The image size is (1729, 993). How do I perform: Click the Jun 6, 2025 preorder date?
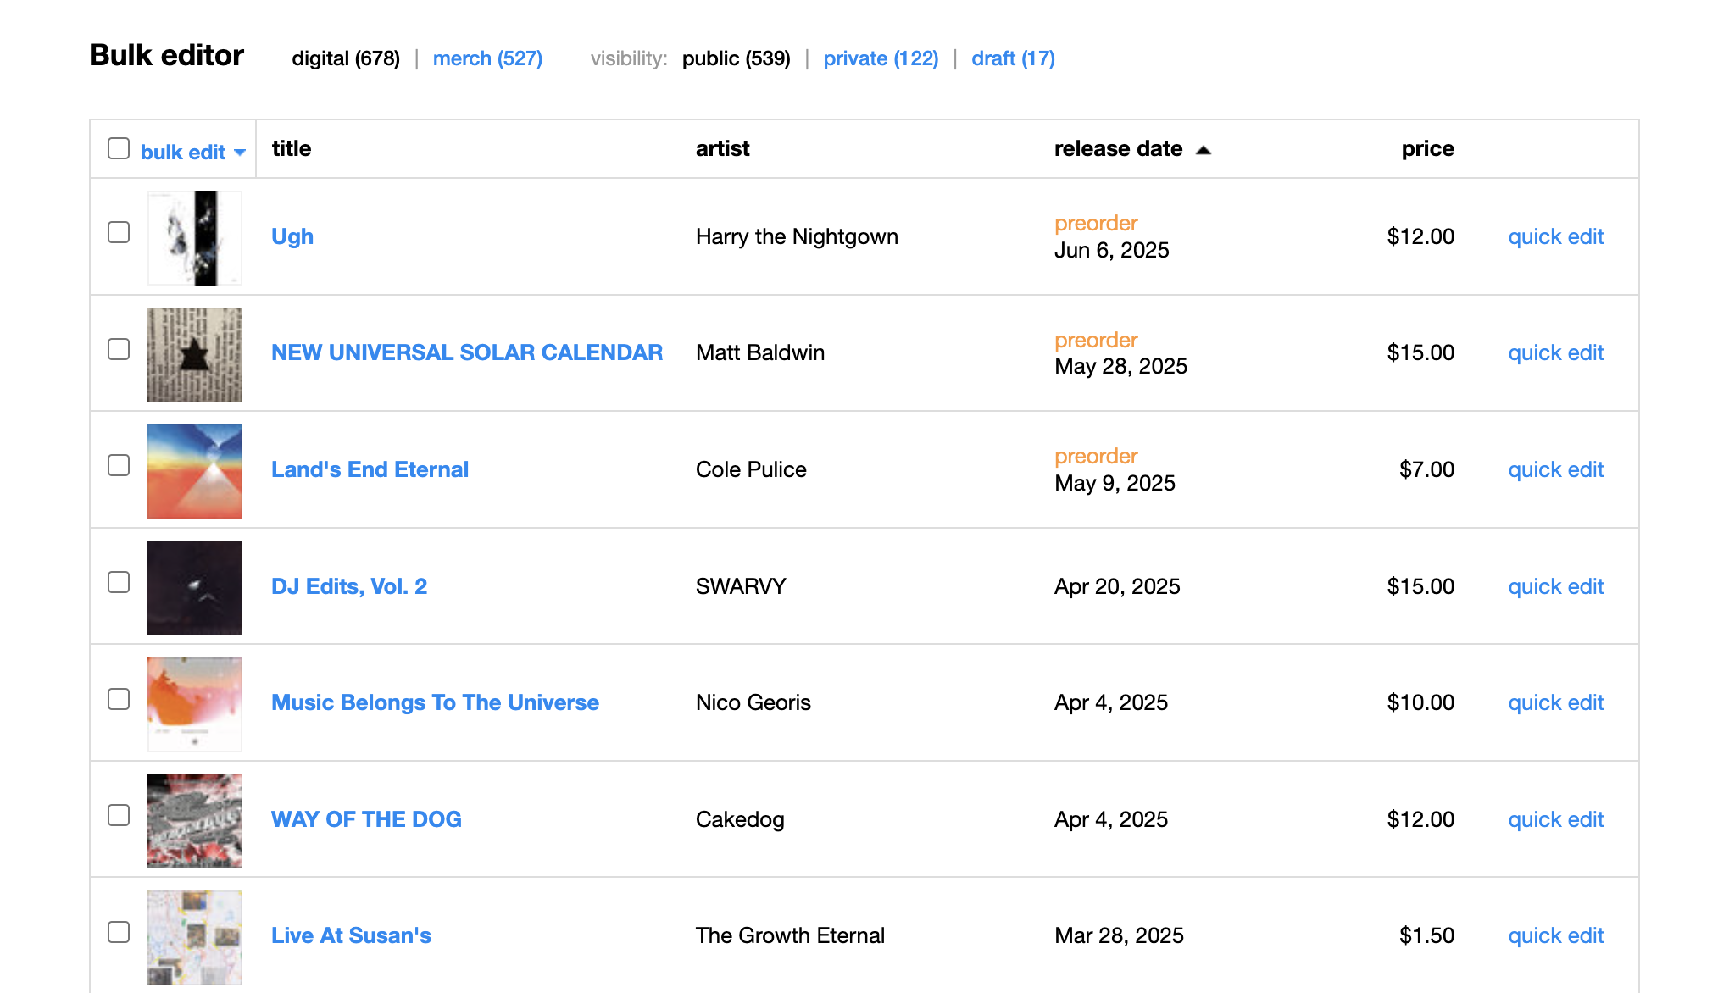(x=1111, y=250)
